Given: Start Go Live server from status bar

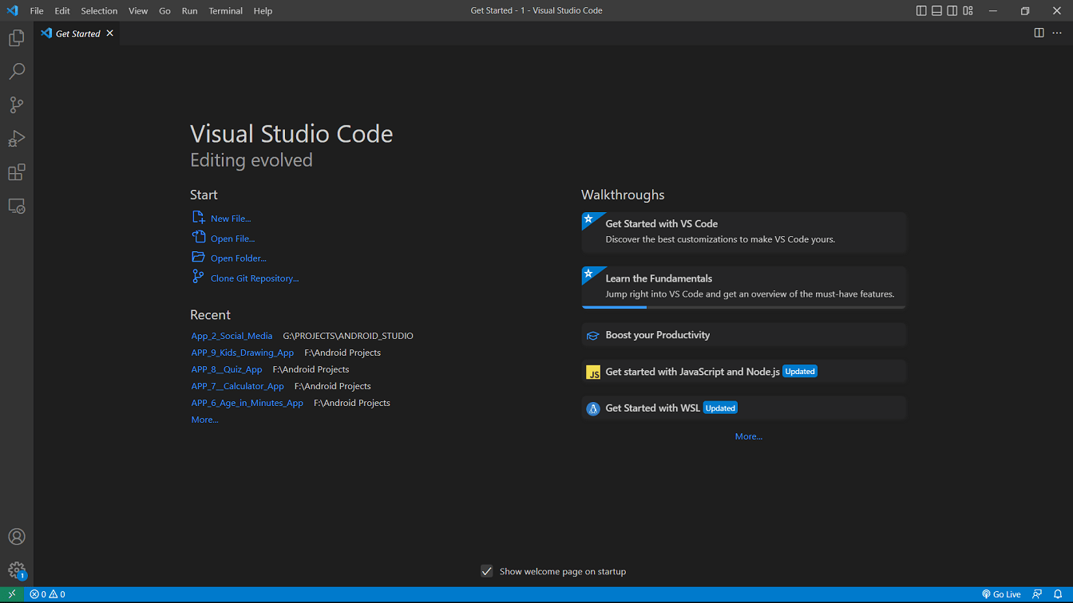Looking at the screenshot, I should point(1001,594).
